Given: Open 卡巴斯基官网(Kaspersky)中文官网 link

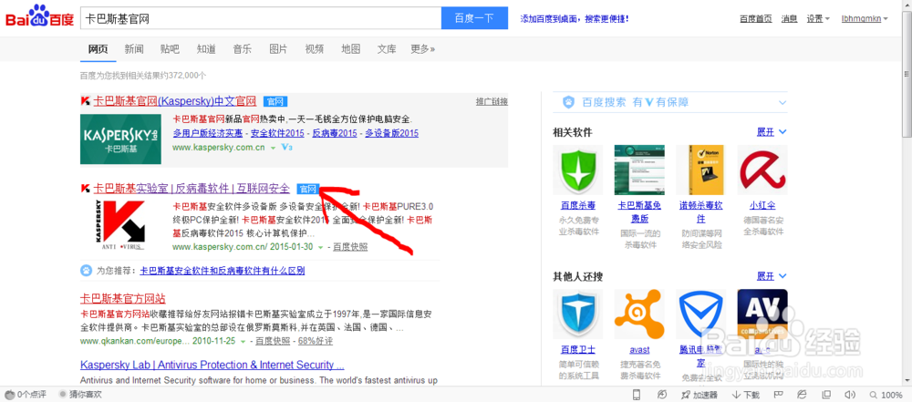Looking at the screenshot, I should coord(174,102).
